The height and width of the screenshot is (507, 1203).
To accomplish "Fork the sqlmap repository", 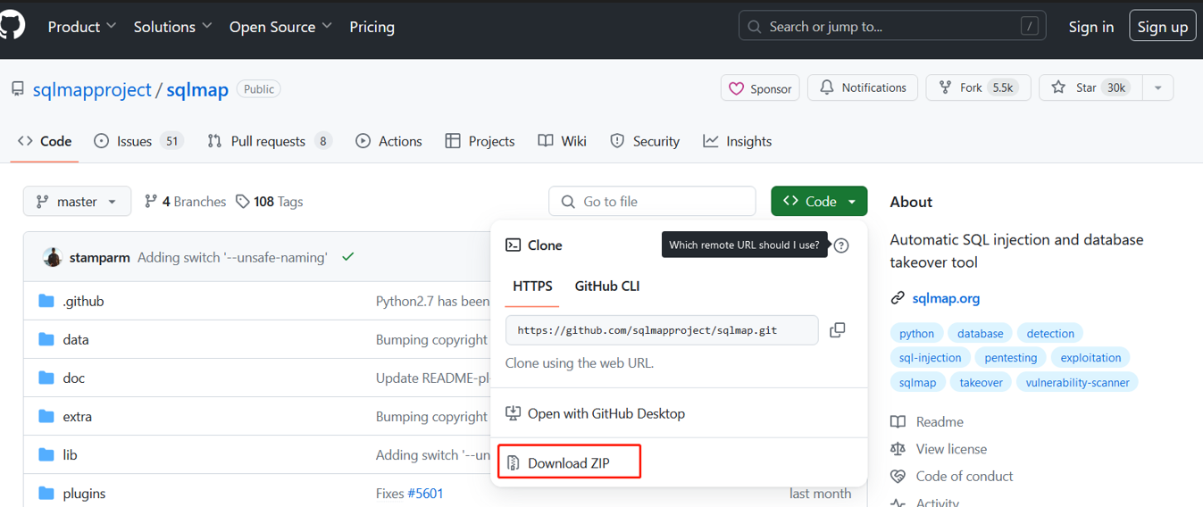I will pos(978,87).
